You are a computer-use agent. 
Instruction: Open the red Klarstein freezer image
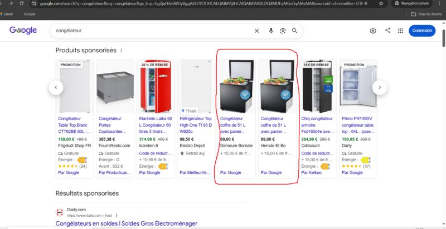point(156,87)
